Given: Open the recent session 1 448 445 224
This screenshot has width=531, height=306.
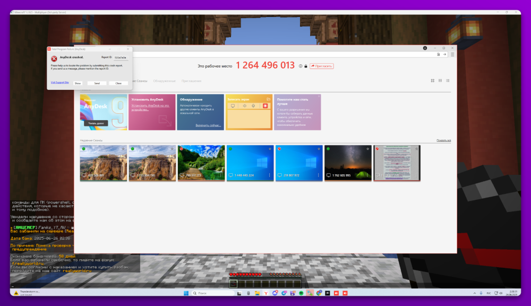Looking at the screenshot, I should click(250, 163).
